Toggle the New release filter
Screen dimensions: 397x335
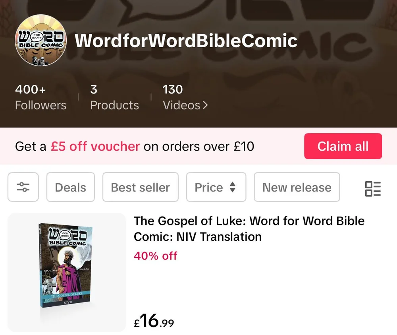pos(297,187)
